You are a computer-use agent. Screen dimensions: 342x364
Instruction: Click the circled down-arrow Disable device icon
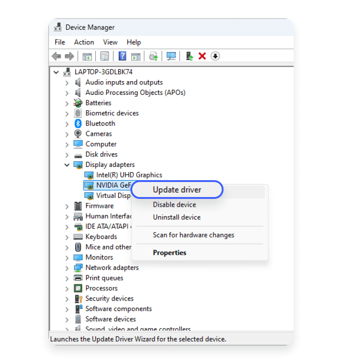pyautogui.click(x=215, y=56)
